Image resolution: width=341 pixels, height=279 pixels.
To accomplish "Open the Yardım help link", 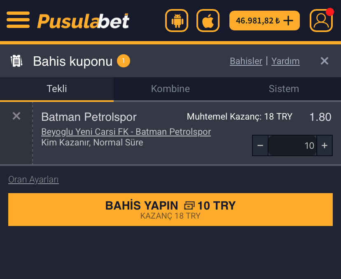I will point(285,61).
